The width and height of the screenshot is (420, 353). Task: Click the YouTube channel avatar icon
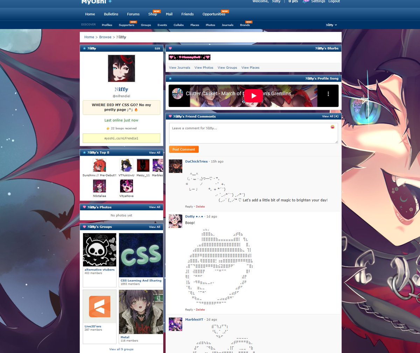(177, 94)
